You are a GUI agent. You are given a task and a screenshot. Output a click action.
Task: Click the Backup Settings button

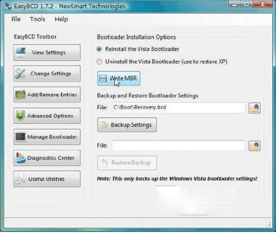[x=127, y=125]
